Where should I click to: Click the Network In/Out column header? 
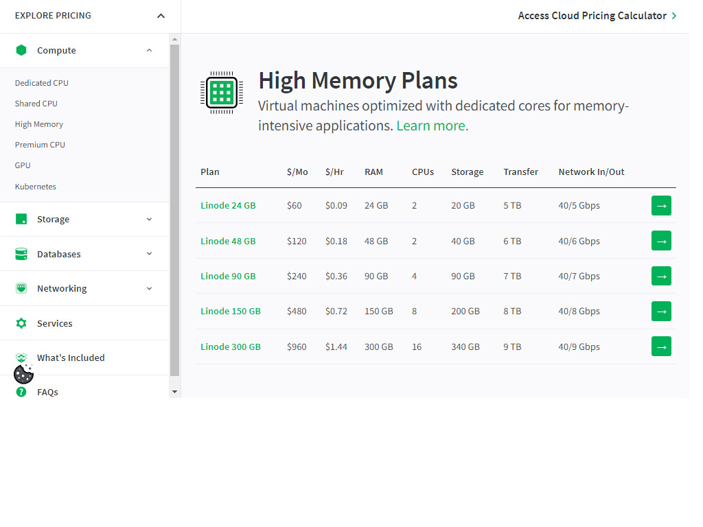[591, 172]
